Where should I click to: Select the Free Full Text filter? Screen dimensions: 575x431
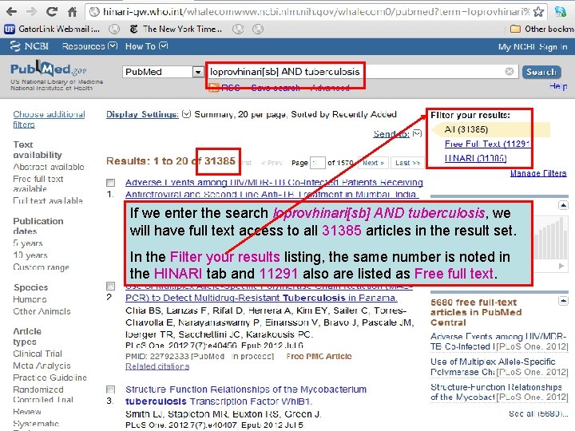pos(487,144)
